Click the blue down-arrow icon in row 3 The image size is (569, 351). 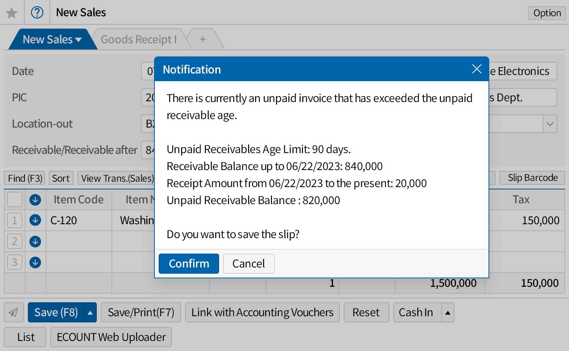click(35, 262)
